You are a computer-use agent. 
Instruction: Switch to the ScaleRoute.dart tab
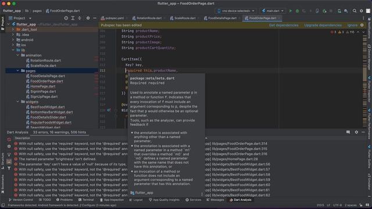[x=184, y=18]
